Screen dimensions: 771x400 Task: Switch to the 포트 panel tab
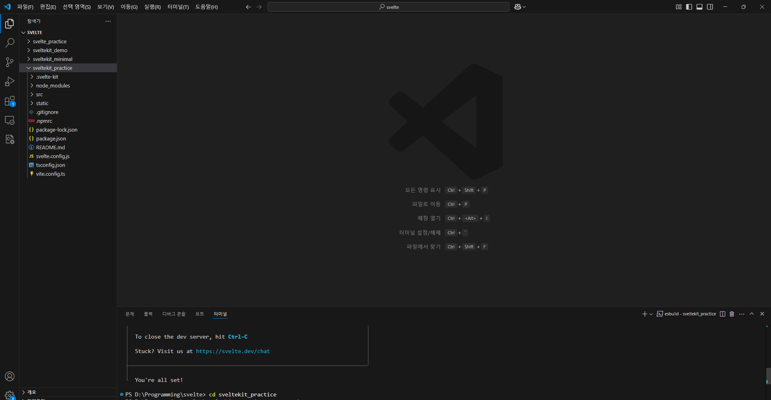(x=200, y=314)
